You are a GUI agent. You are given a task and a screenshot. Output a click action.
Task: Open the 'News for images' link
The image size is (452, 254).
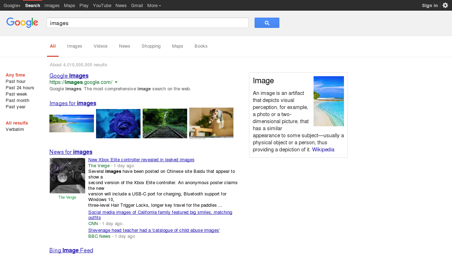coord(71,152)
